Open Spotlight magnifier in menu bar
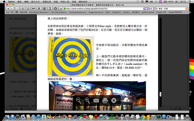Screen dimensions: 194x121 190,2
